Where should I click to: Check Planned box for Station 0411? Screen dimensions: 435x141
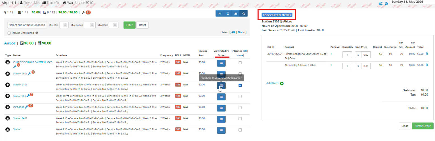240,119
